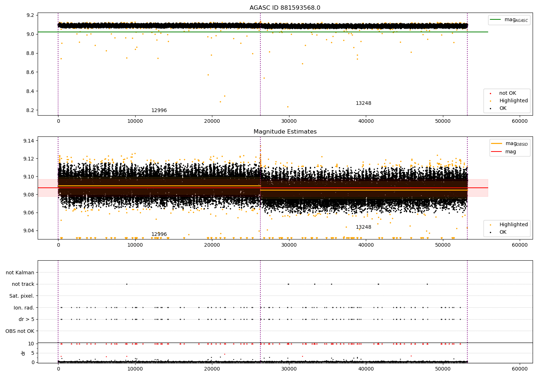Click the 20000 x-tick label under bottom plot

click(x=212, y=369)
